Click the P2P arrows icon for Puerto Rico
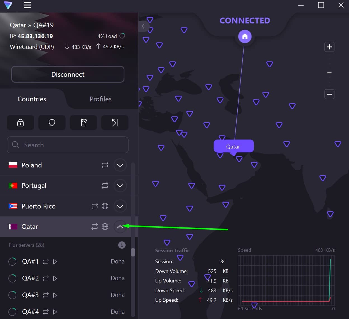The image size is (349, 319). [95, 206]
